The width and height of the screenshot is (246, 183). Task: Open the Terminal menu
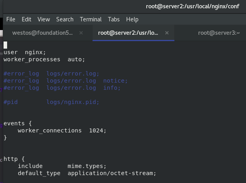[x=91, y=19]
